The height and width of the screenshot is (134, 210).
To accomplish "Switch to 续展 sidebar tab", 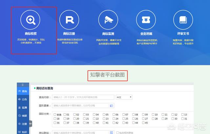I will (x=23, y=116).
